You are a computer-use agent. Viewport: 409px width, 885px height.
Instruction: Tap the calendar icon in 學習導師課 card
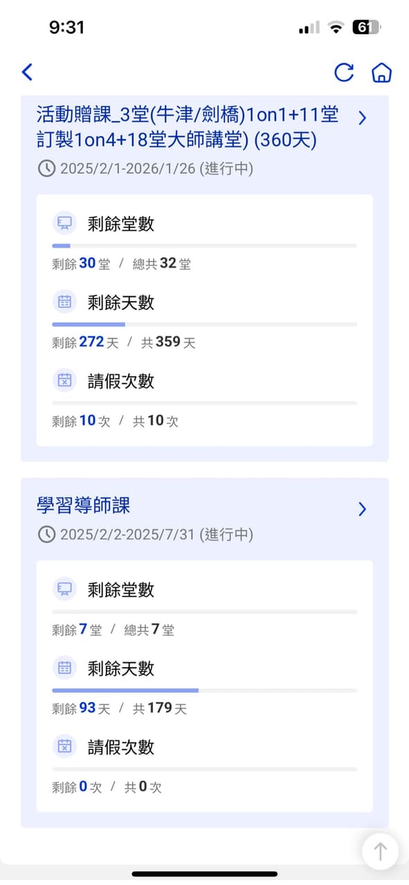tap(64, 668)
